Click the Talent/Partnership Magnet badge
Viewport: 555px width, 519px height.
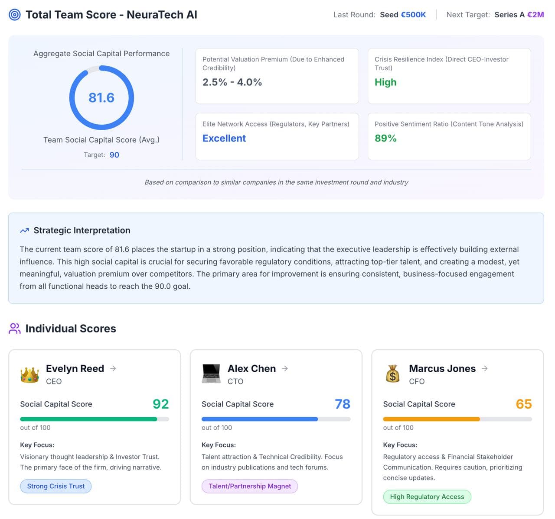(x=250, y=486)
